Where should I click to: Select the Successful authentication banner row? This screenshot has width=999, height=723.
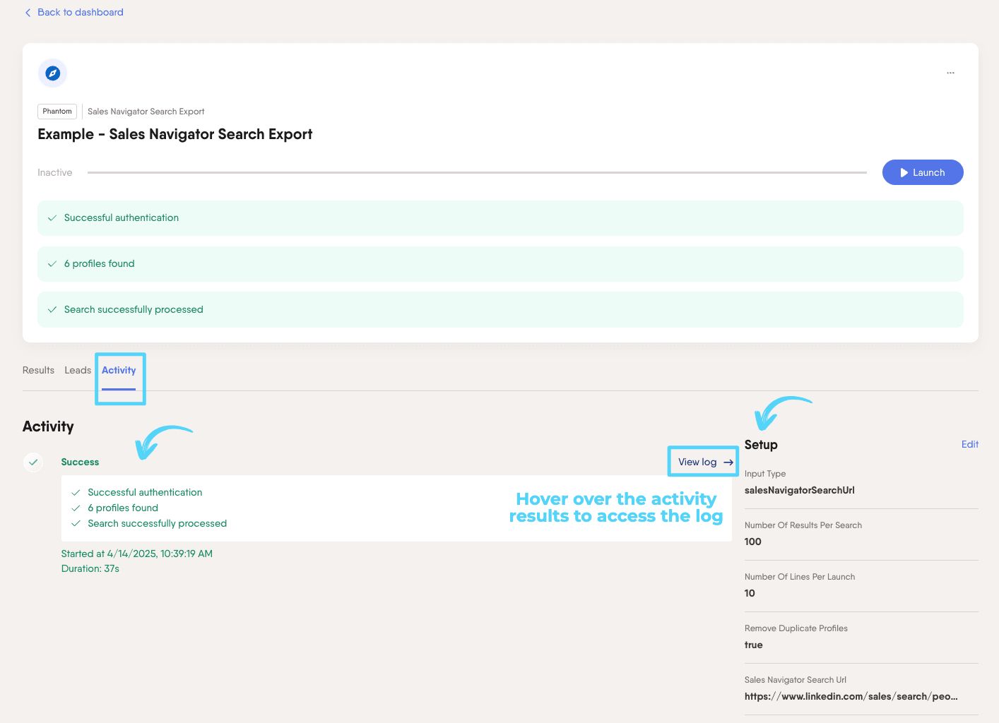[x=500, y=218]
